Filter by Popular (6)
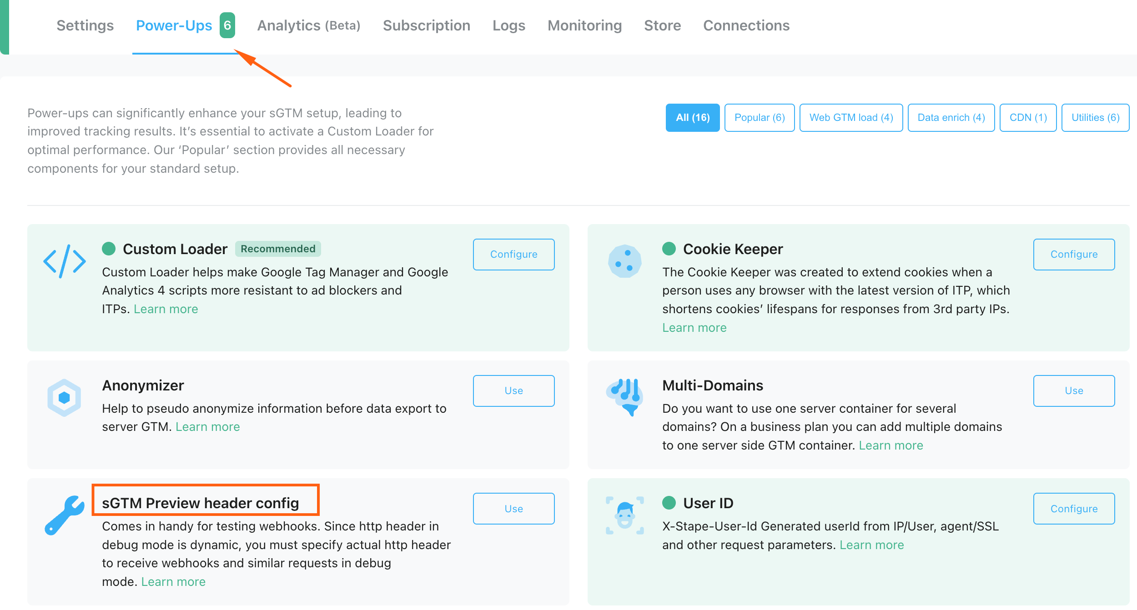 760,118
